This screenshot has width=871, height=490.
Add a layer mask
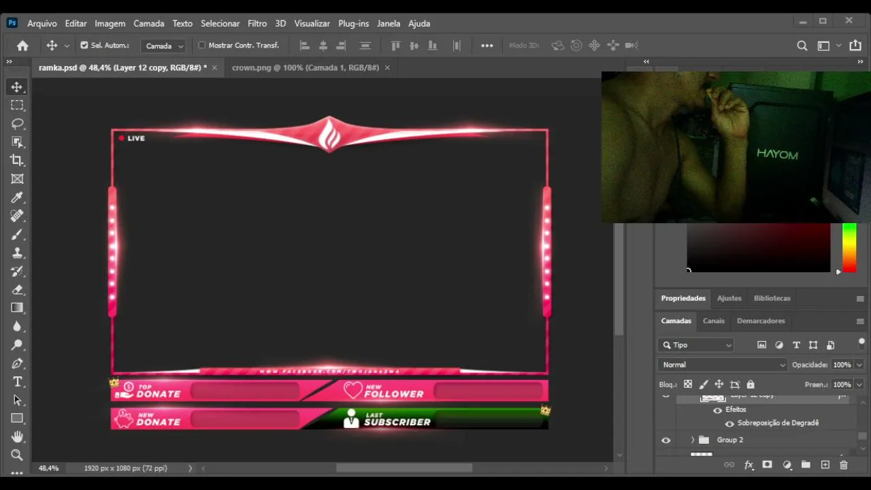pyautogui.click(x=768, y=465)
